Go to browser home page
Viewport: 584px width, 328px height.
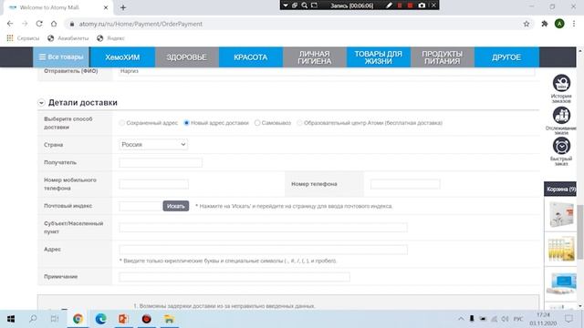point(54,24)
